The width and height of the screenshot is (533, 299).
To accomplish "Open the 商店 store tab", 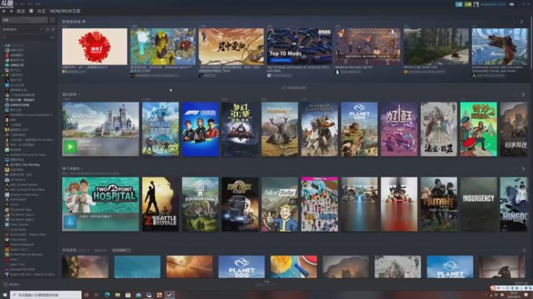I will click(21, 11).
